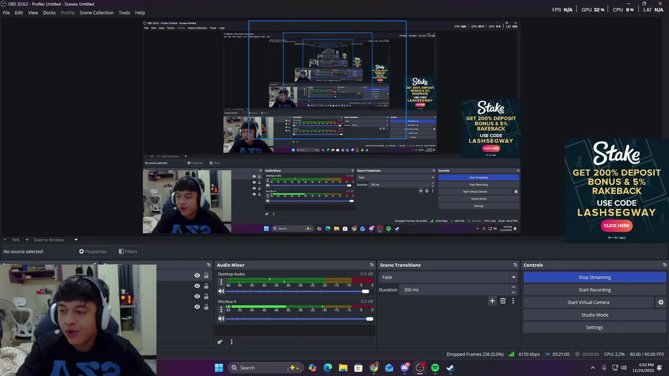
Task: Open the Scene Collection menu
Action: coord(97,13)
